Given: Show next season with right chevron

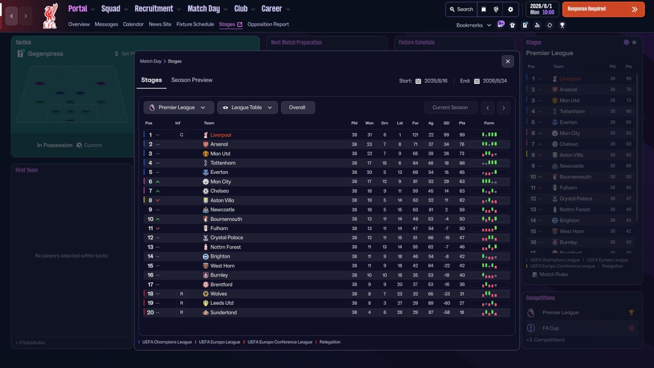Looking at the screenshot, I should click(x=504, y=107).
